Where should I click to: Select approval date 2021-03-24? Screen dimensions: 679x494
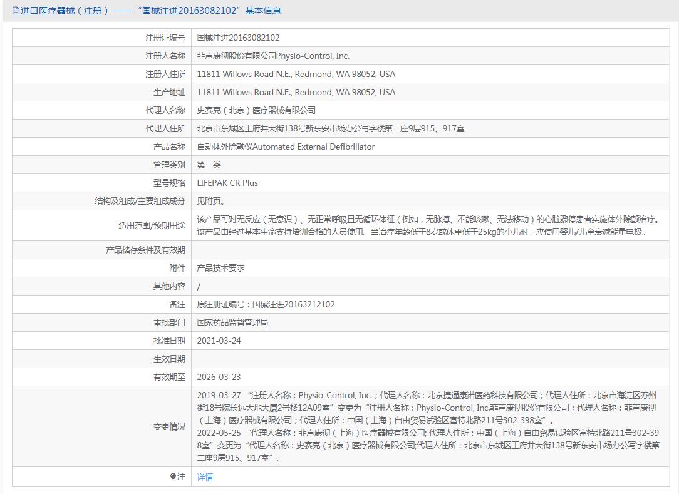pyautogui.click(x=219, y=341)
